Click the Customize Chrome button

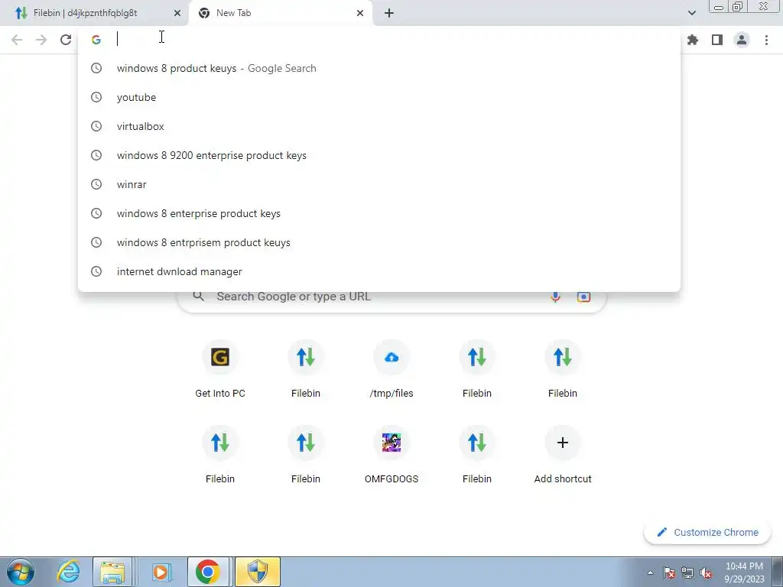tap(707, 533)
